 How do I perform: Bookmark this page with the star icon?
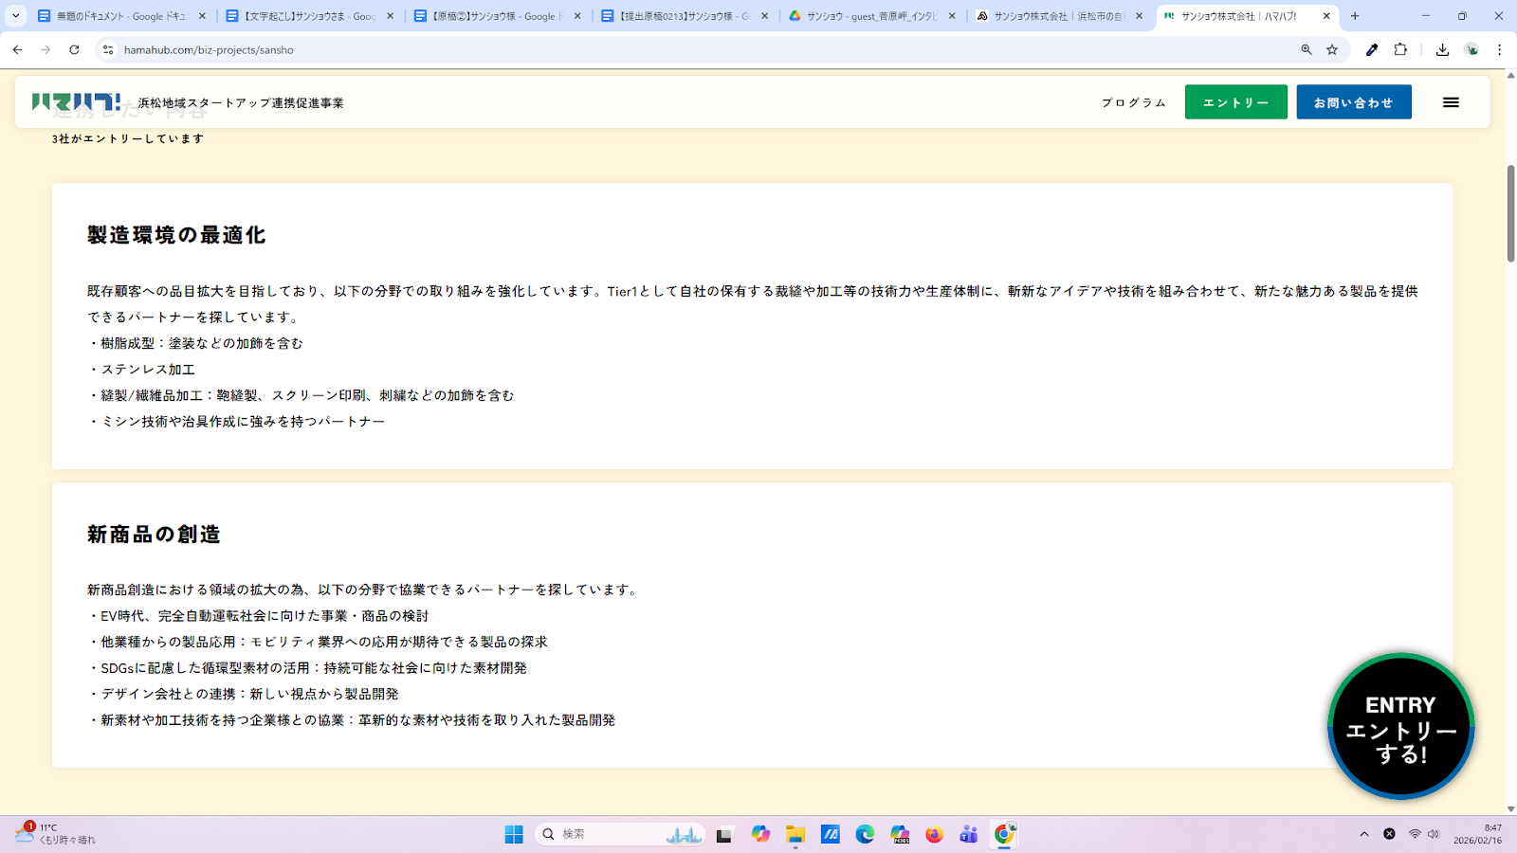(x=1332, y=49)
